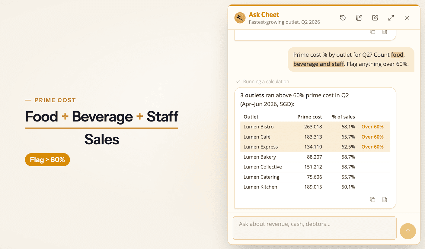This screenshot has width=425, height=249.
Task: Start a new chat with the compose icon
Action: [x=375, y=18]
